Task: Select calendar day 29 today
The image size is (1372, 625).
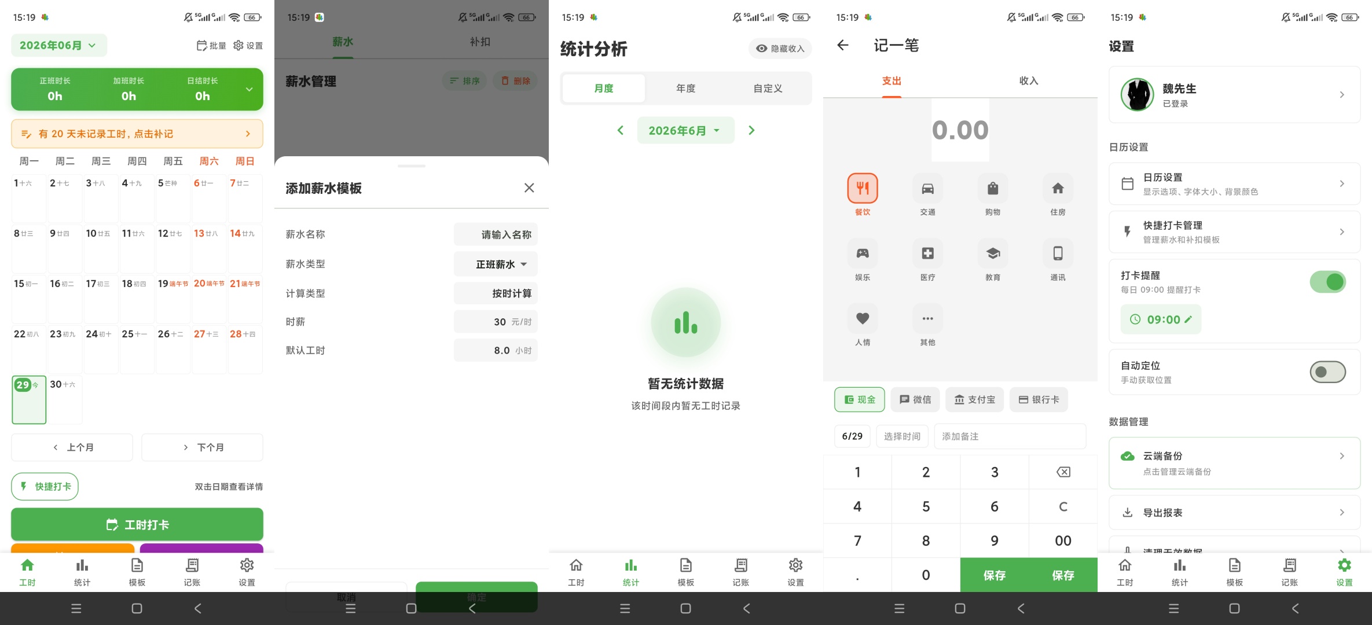Action: pos(29,400)
